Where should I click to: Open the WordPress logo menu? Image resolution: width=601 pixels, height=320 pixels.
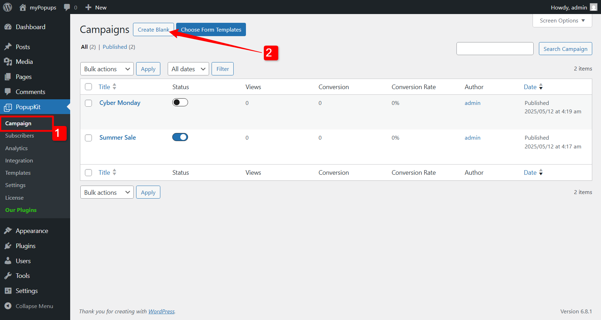pos(7,7)
